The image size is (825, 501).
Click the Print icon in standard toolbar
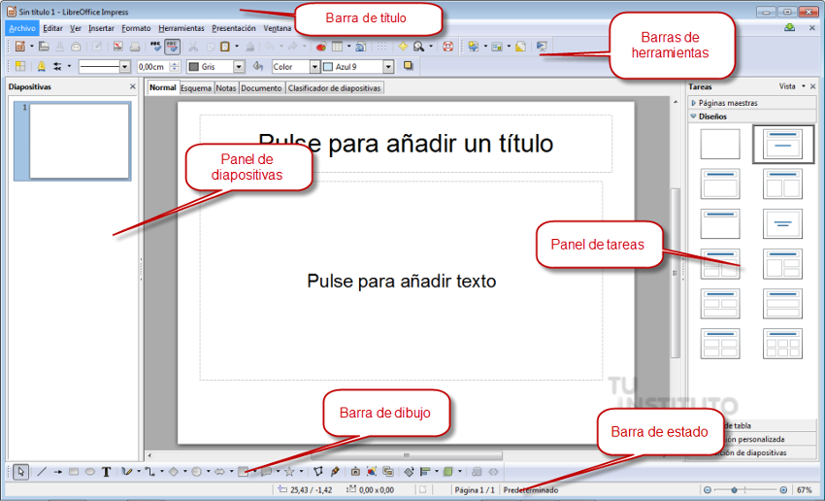(135, 46)
